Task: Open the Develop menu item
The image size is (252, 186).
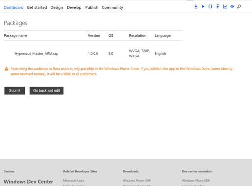Action: [74, 7]
